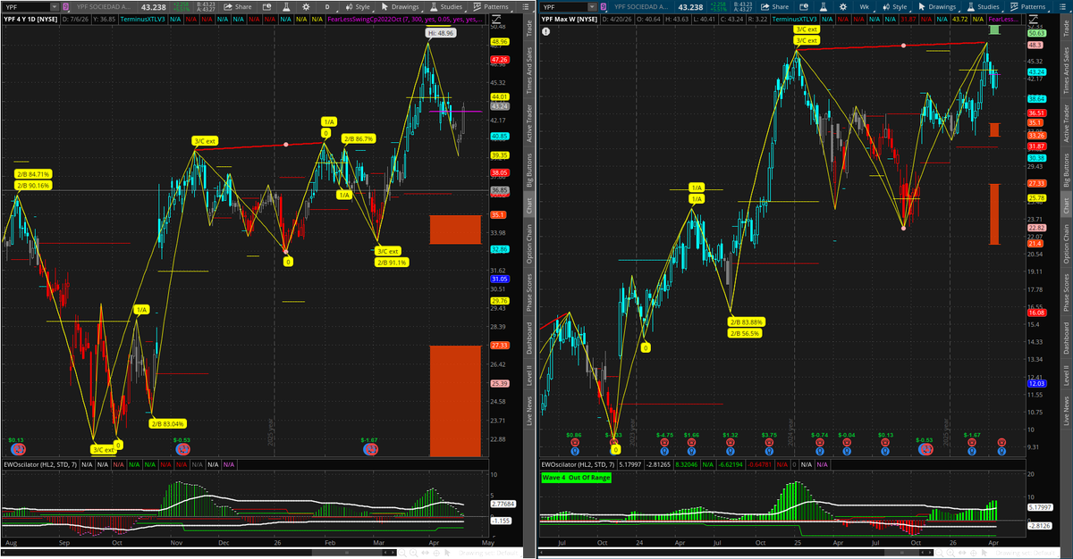Open Share menu on YPF Max W chart
This screenshot has height=559, width=1073.
[x=774, y=7]
